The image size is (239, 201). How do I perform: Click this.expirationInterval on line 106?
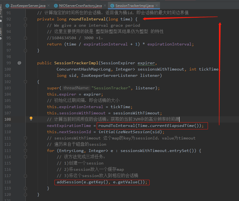[x=75, y=107]
